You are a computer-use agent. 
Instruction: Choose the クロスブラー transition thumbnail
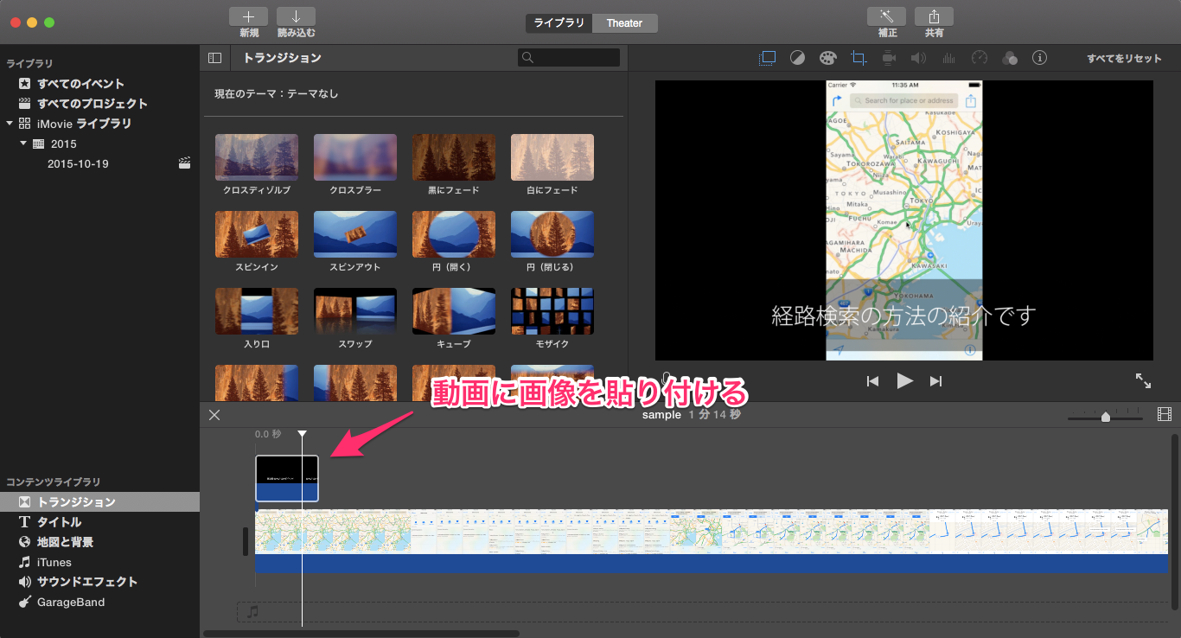point(355,157)
